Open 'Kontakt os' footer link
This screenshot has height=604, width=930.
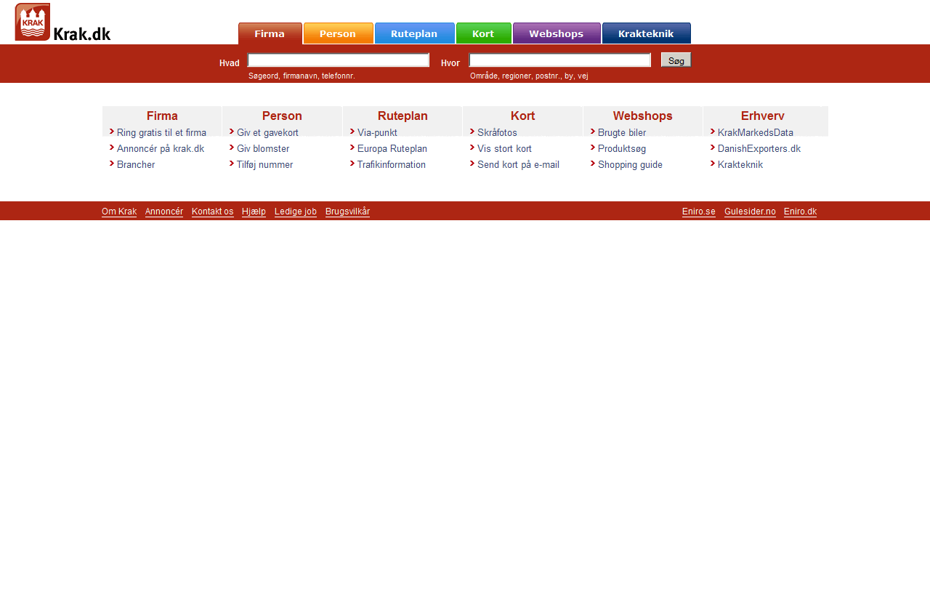[x=213, y=212]
